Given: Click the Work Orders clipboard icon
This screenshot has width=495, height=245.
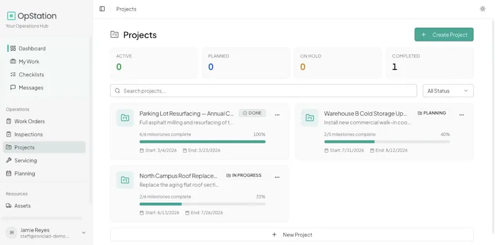Looking at the screenshot, I should pos(9,121).
